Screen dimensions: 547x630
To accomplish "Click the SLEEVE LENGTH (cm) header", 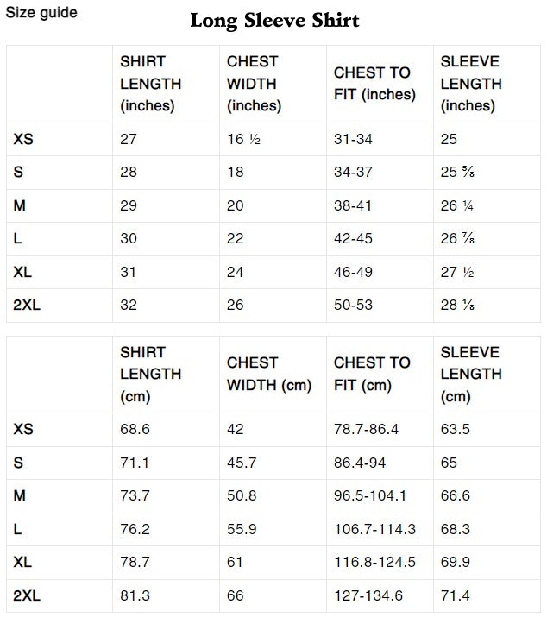I will point(471,375).
